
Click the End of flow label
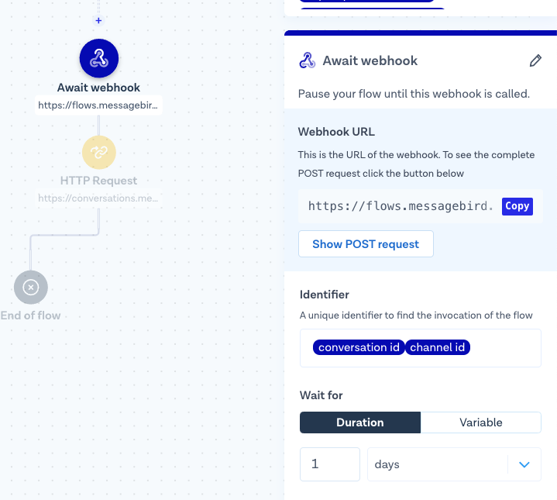31,316
